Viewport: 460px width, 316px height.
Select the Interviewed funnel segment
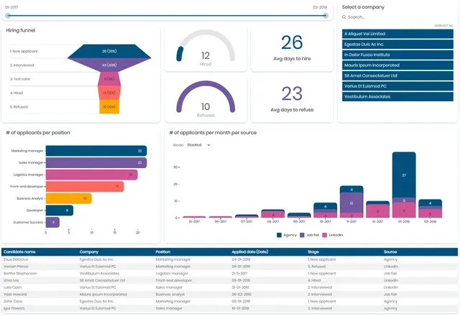click(109, 65)
